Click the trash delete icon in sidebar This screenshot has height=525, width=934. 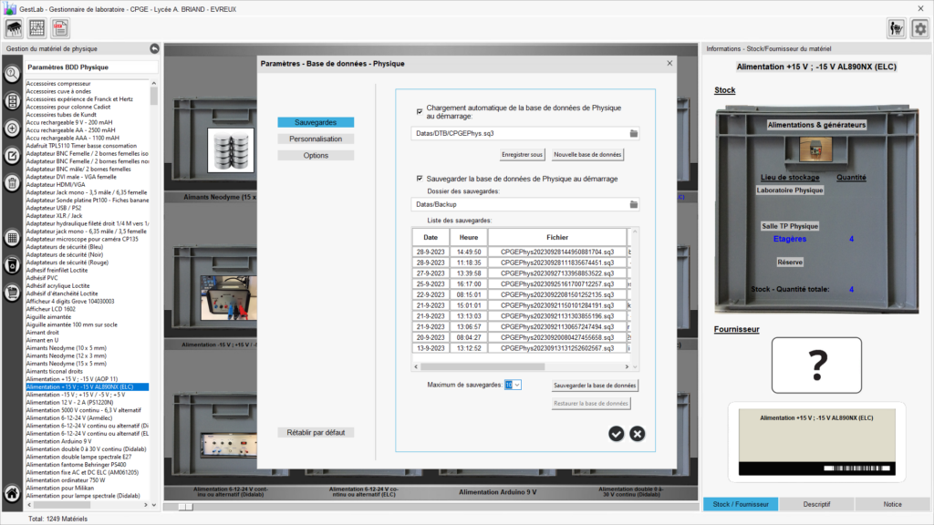[x=13, y=183]
